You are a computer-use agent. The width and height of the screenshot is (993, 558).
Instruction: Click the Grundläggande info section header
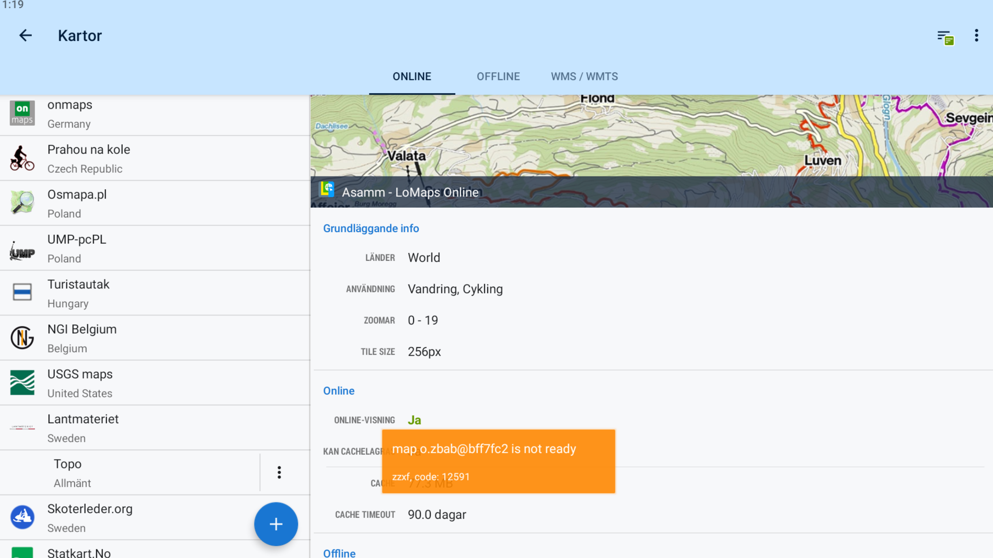tap(371, 228)
